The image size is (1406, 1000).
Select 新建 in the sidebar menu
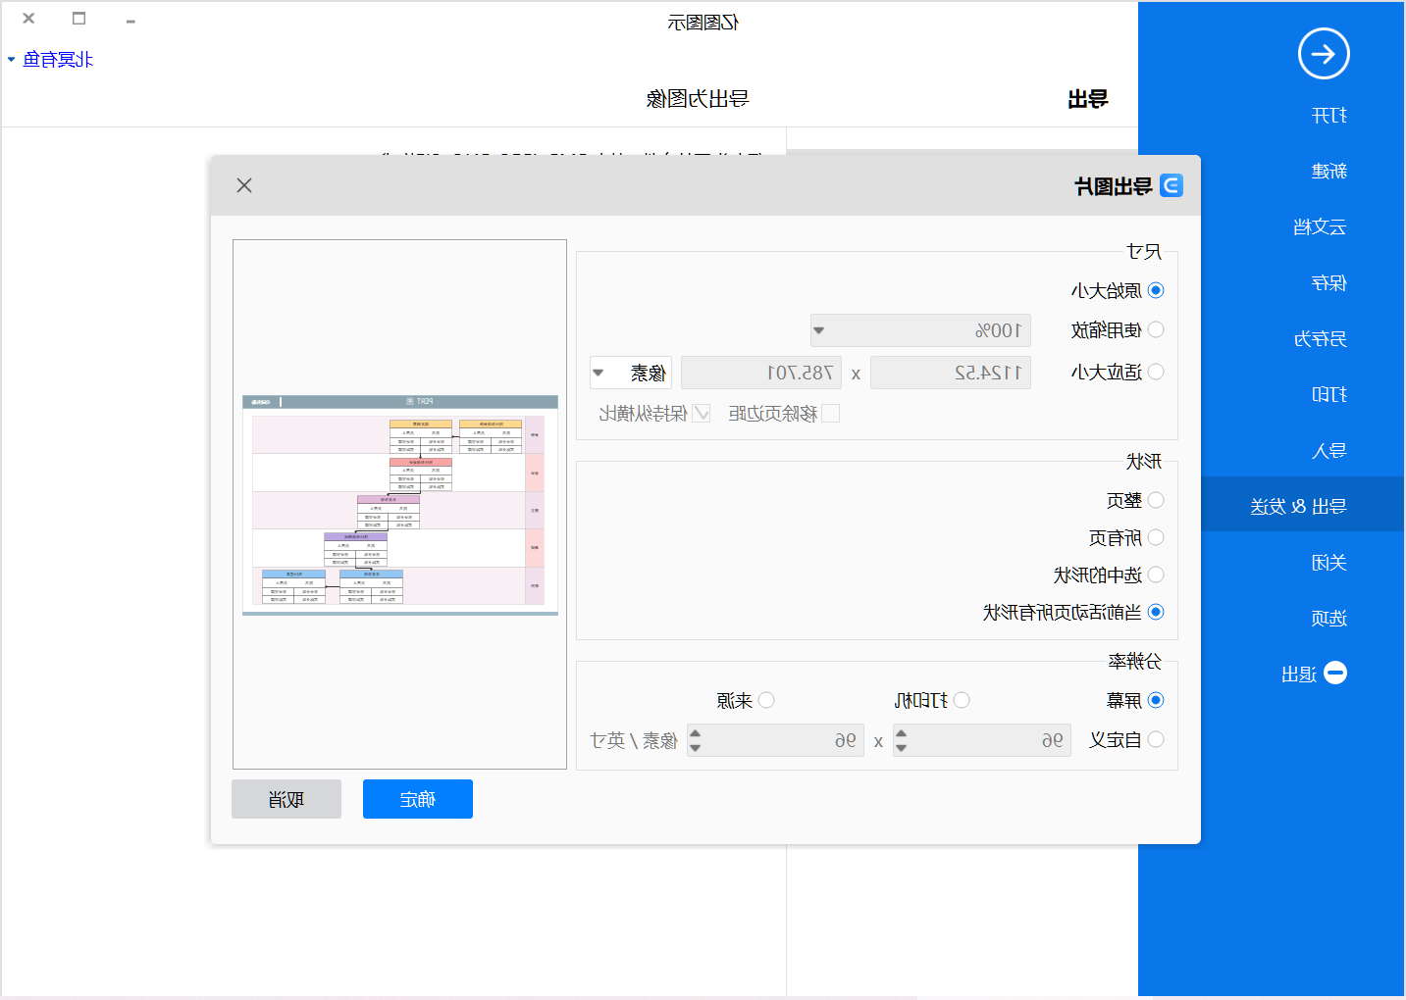[1329, 172]
